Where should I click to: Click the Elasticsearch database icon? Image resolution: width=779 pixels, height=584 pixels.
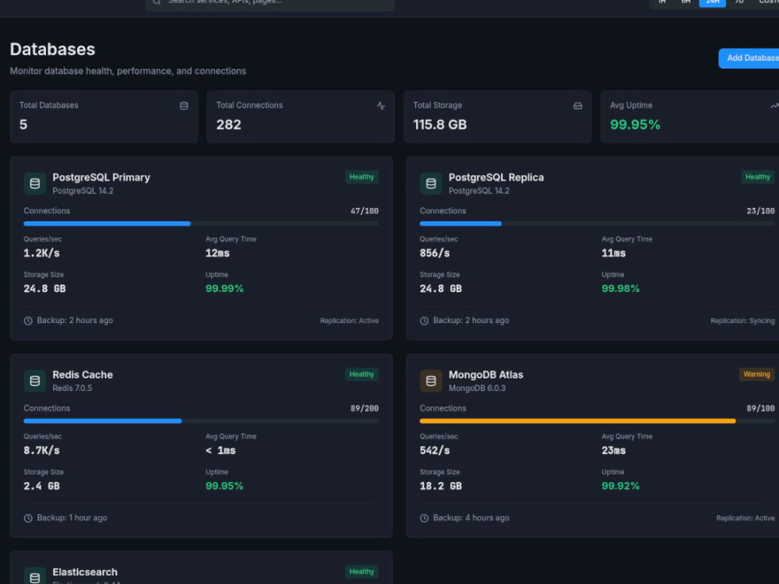click(35, 576)
